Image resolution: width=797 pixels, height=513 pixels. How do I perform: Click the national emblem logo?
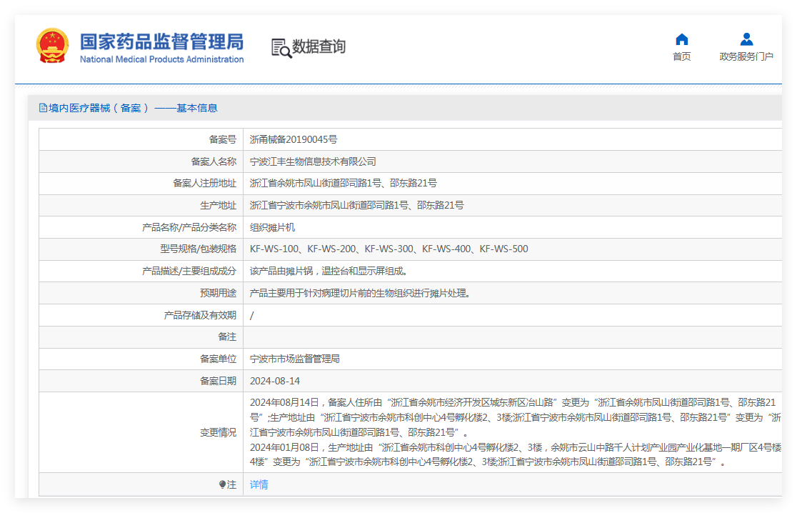(52, 46)
